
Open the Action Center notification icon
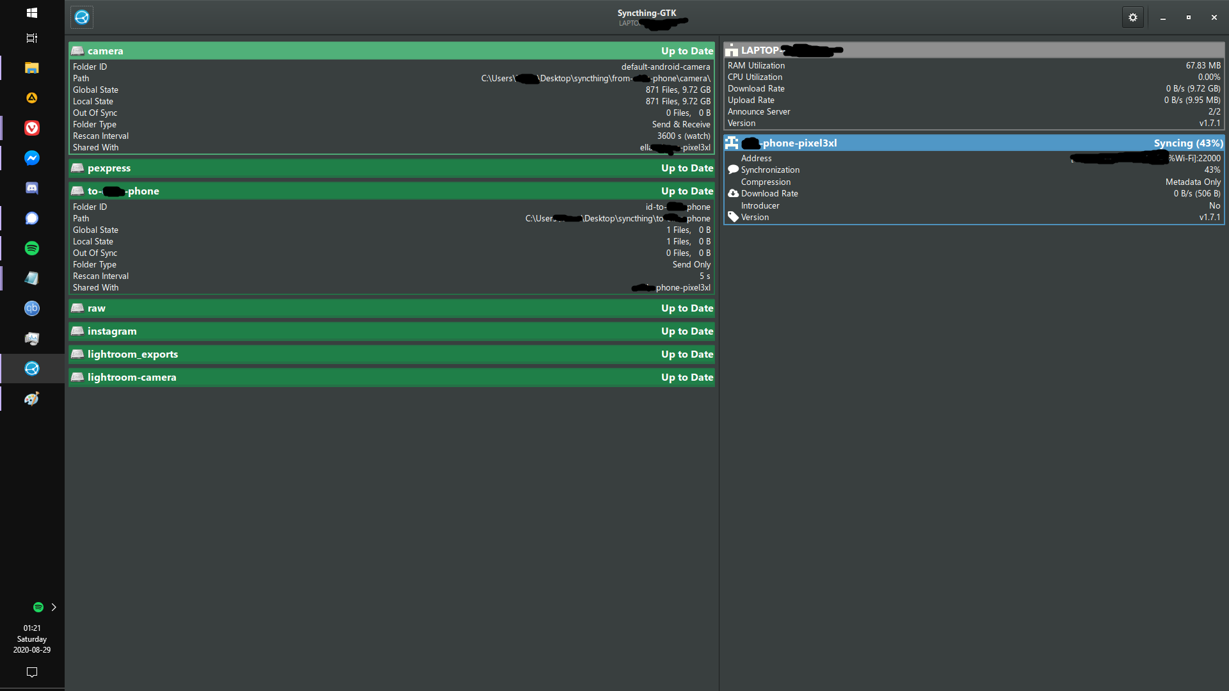[x=31, y=672]
